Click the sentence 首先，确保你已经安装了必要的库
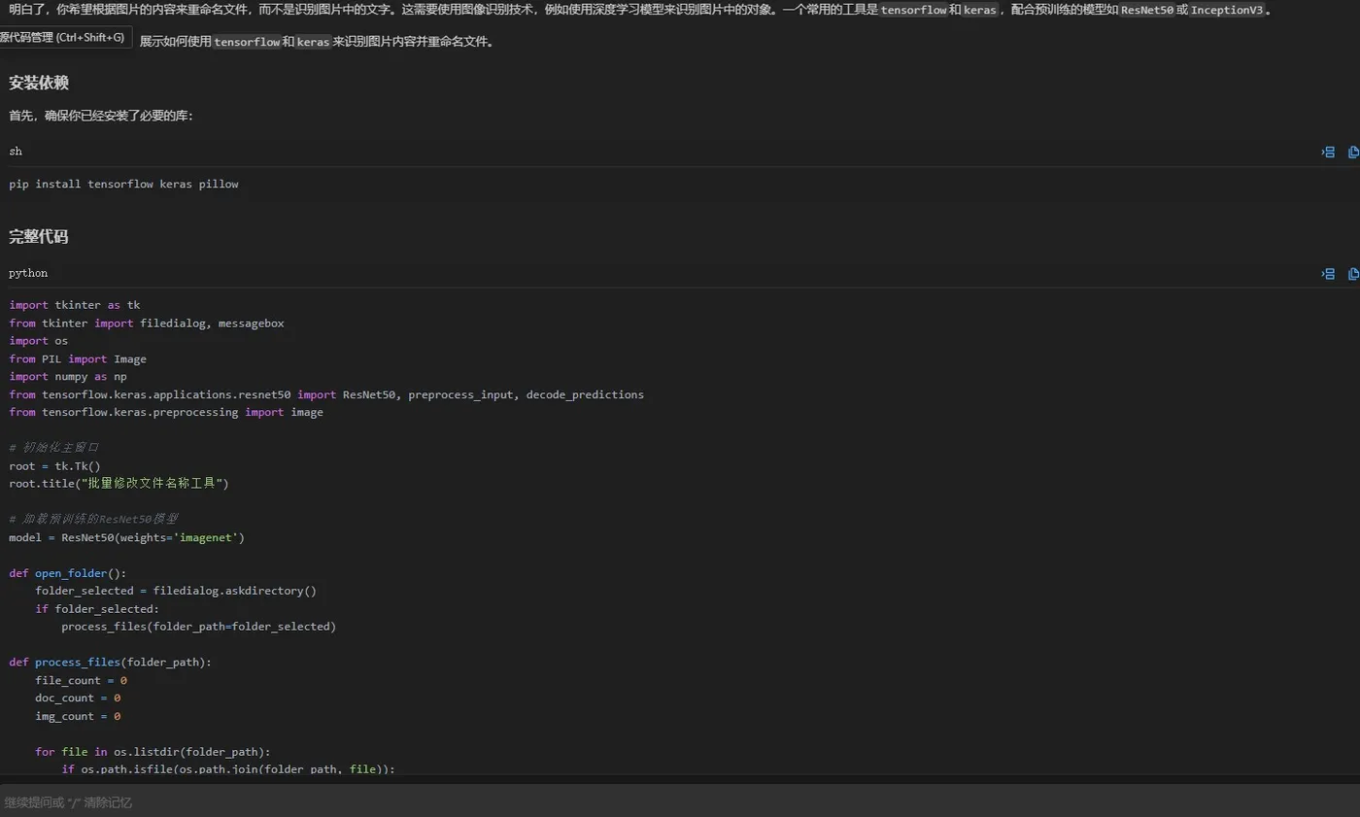 coord(100,116)
